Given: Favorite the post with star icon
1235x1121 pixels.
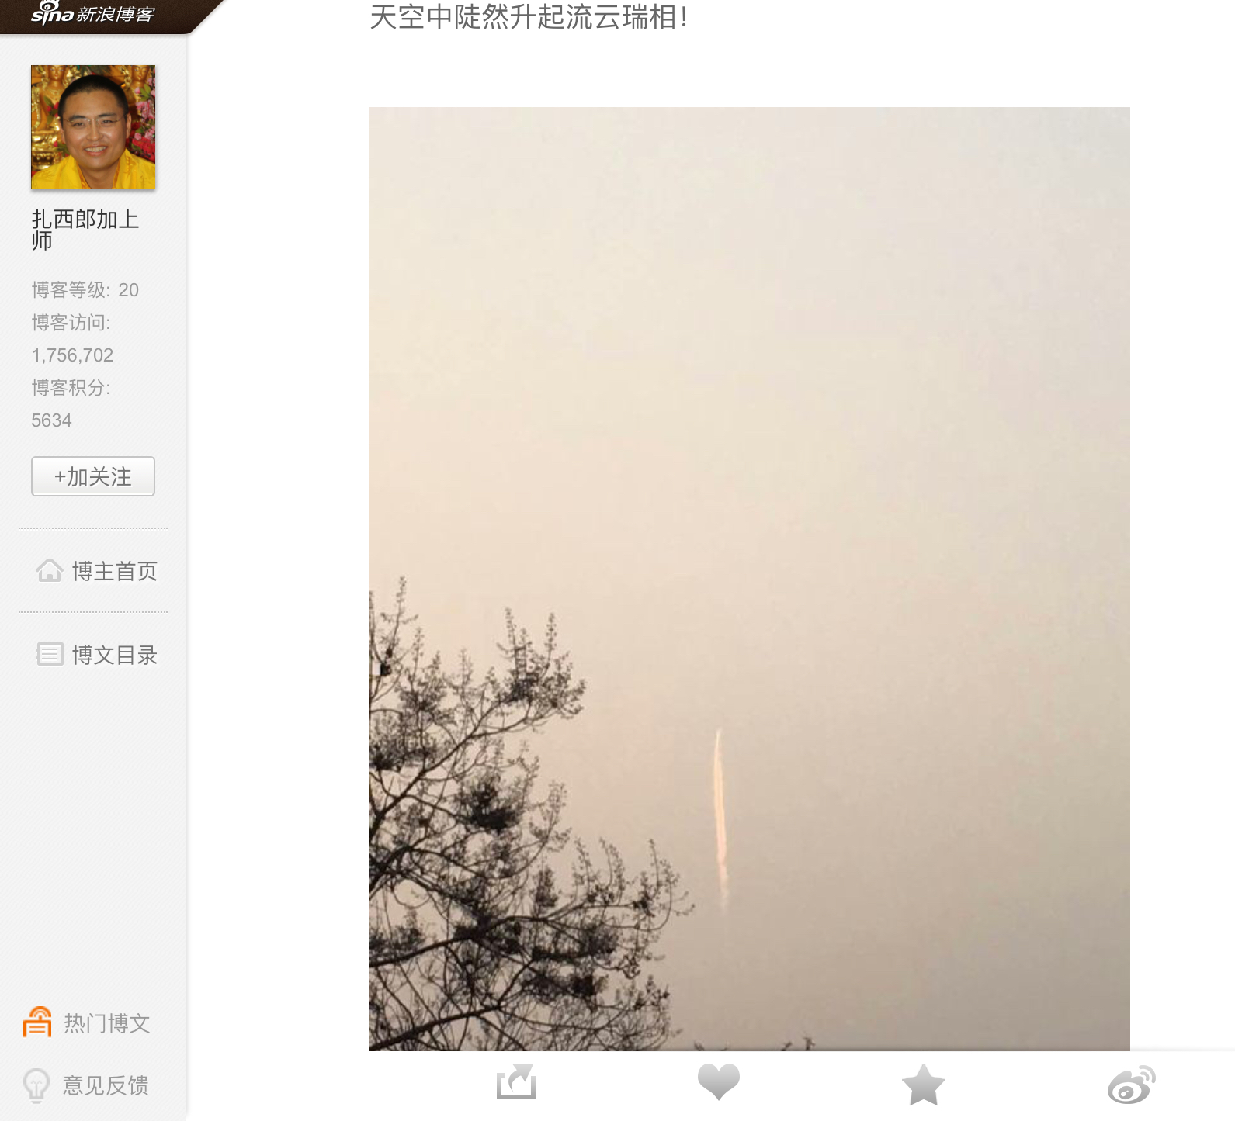Looking at the screenshot, I should (923, 1085).
